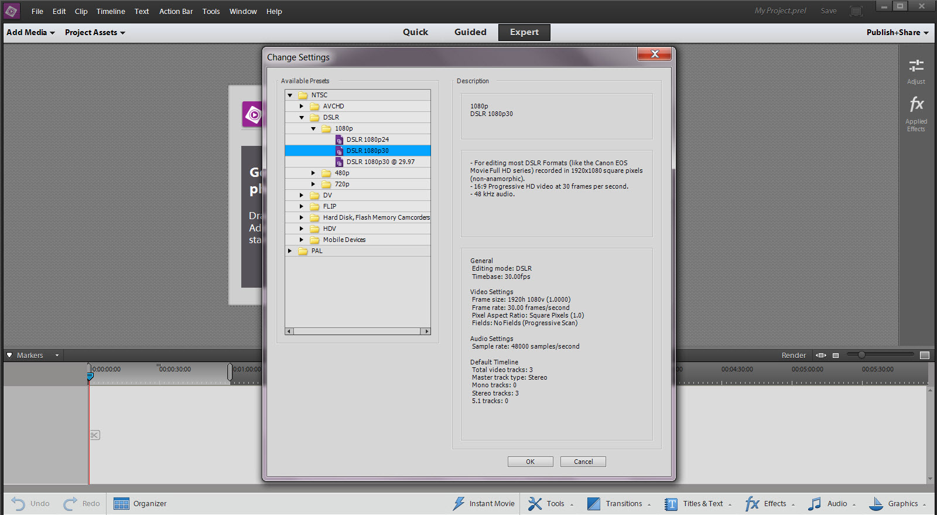Open the Adjust panel icon
The width and height of the screenshot is (937, 515).
click(917, 66)
